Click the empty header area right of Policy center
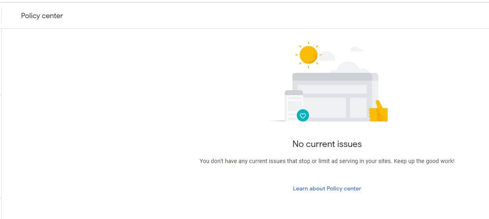The image size is (489, 219). 275,16
